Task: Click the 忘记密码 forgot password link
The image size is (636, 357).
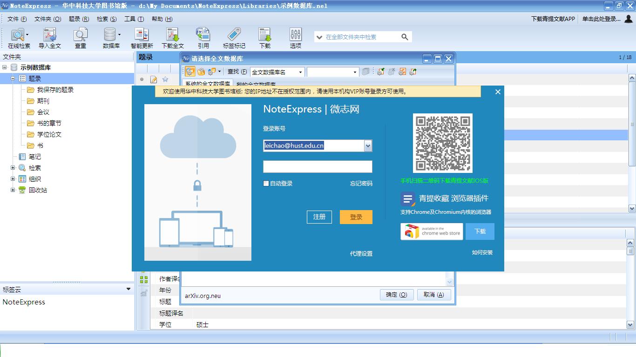Action: click(361, 184)
